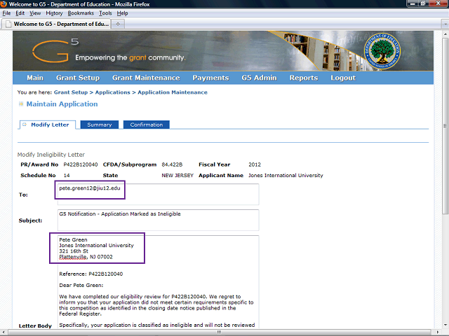The height and width of the screenshot is (336, 449).
Task: Switch to the Confirmation tab
Action: [x=147, y=125]
